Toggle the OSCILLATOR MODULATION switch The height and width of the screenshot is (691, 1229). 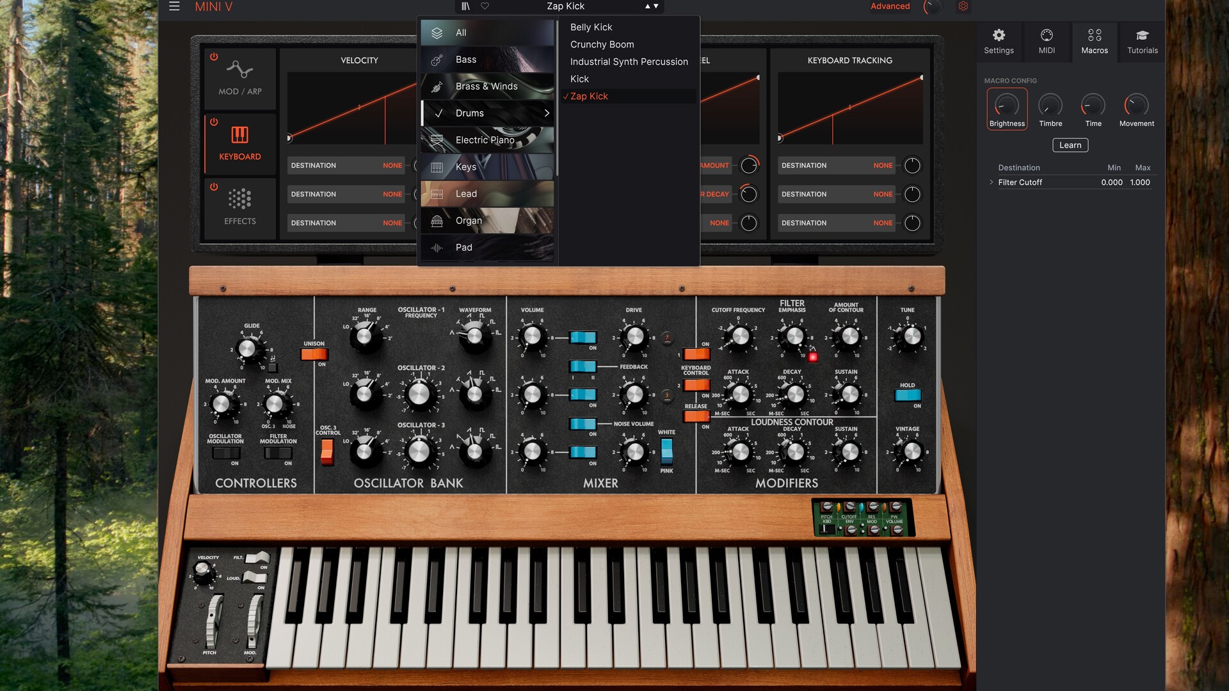(226, 453)
